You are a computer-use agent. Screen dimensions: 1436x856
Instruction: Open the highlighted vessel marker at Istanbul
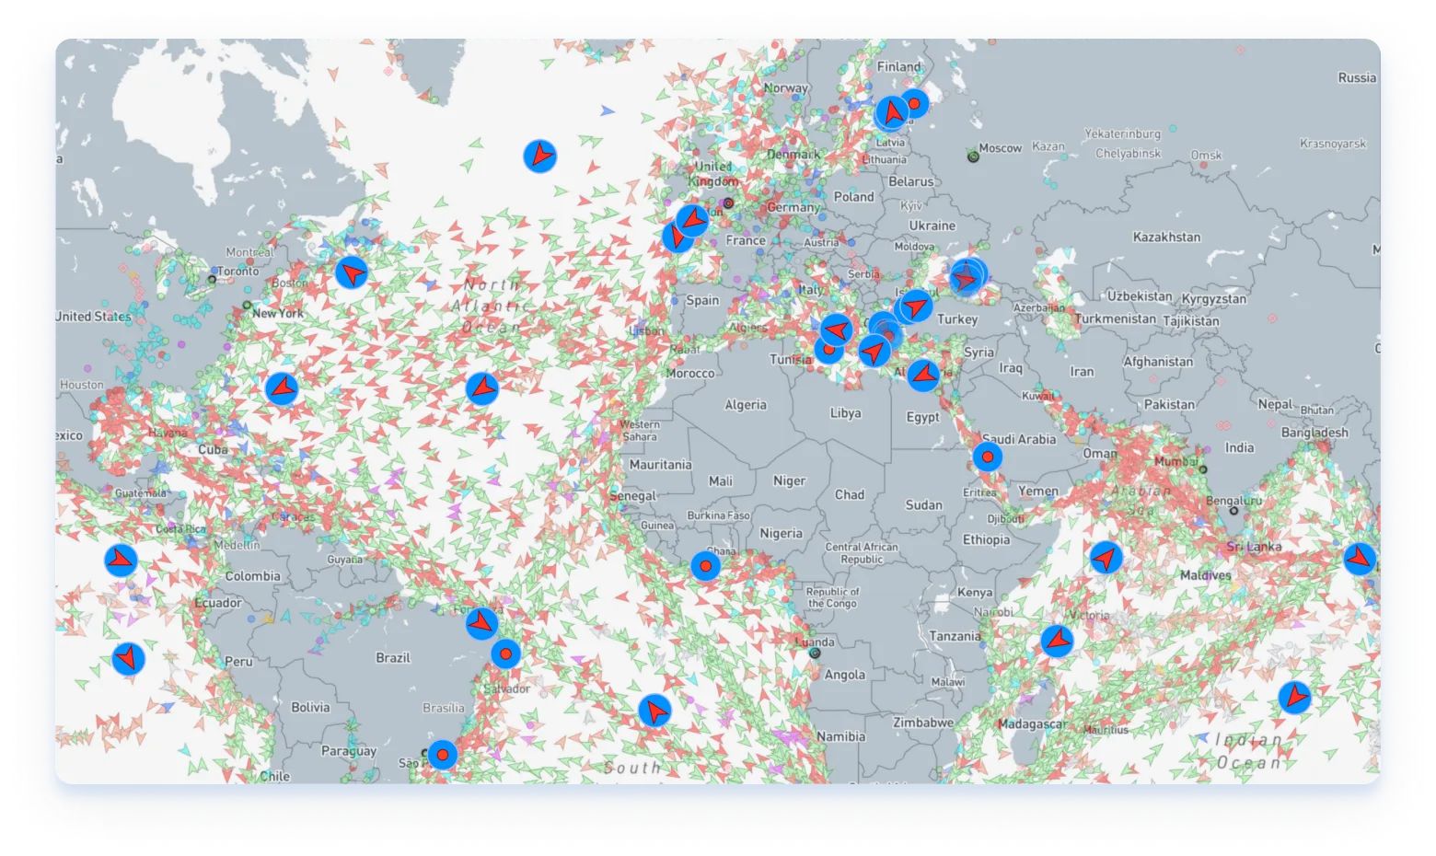pyautogui.click(x=915, y=306)
